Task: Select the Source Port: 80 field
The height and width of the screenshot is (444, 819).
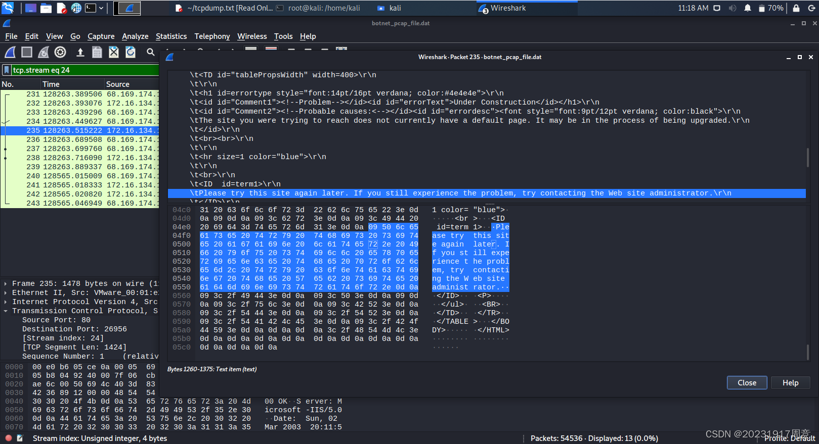Action: pyautogui.click(x=56, y=320)
